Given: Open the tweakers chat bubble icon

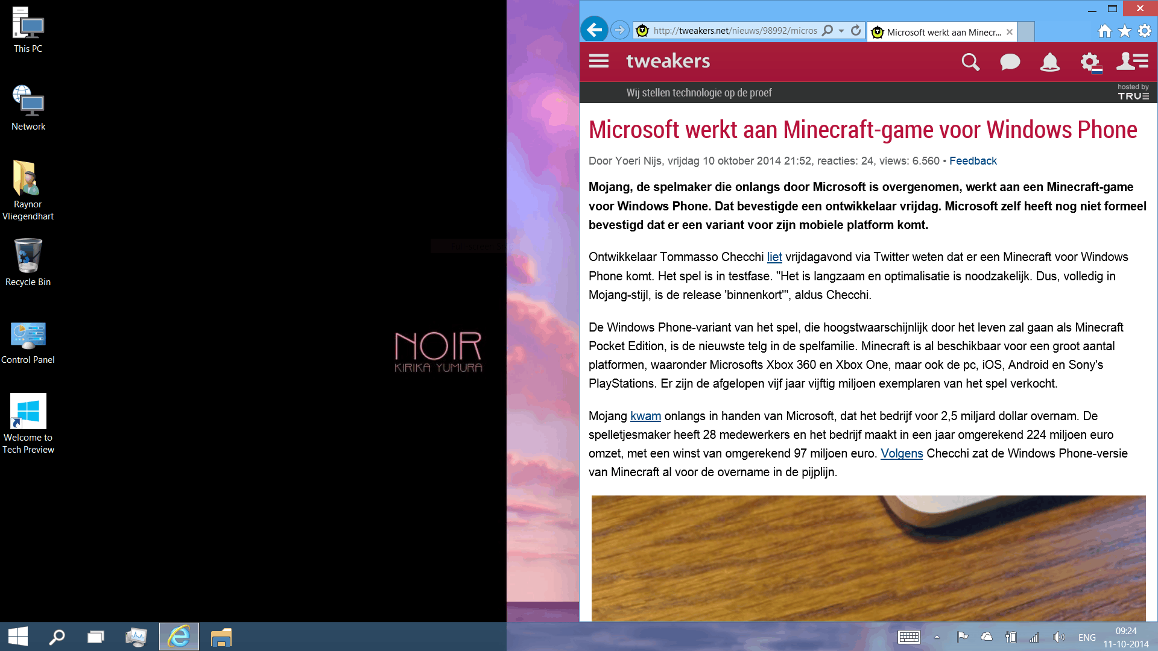Looking at the screenshot, I should [1010, 61].
